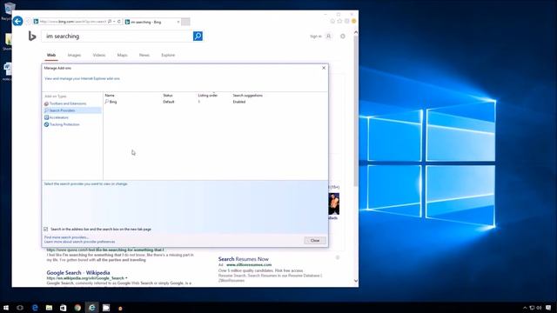Select the Bing search provider row
This screenshot has height=313, width=557.
click(215, 102)
